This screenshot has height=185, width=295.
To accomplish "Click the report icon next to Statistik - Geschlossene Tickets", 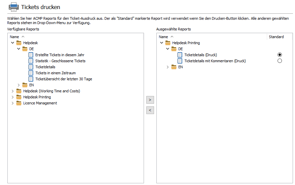I will (31, 61).
